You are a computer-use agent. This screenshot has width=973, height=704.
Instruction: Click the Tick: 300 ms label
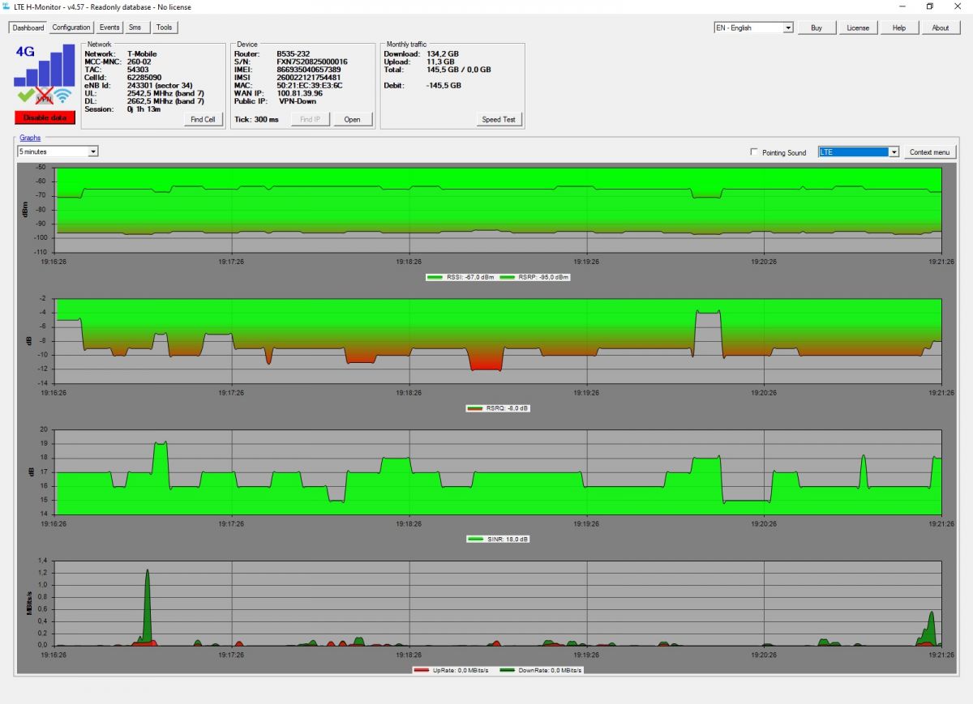(x=256, y=120)
